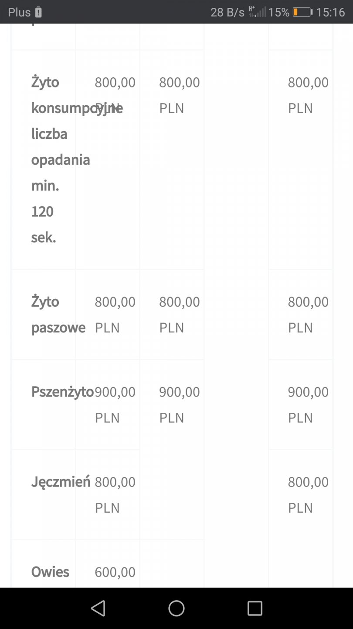Tap the Pszenżyto row heading
353x629 pixels.
[62, 392]
